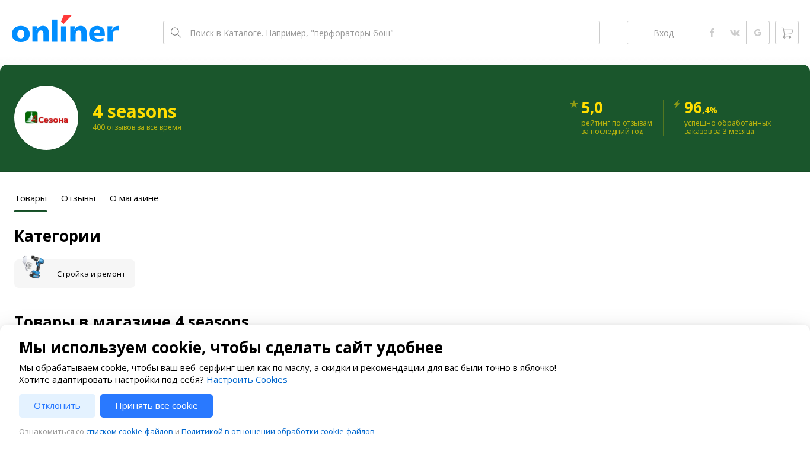This screenshot has width=810, height=455.
Task: Click the Onliner logo
Action: pos(65,29)
